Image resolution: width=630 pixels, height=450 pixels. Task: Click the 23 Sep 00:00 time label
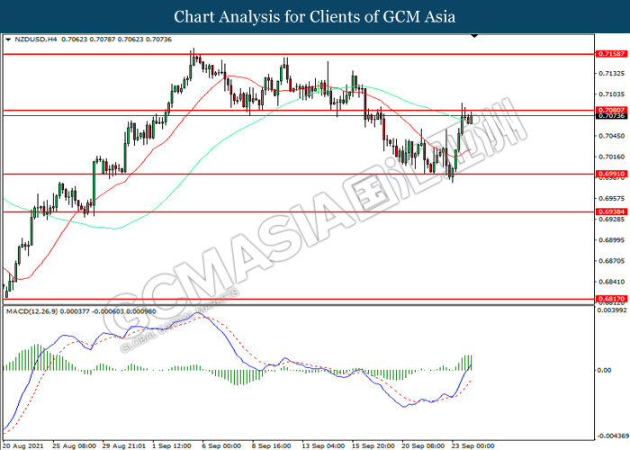pyautogui.click(x=472, y=446)
